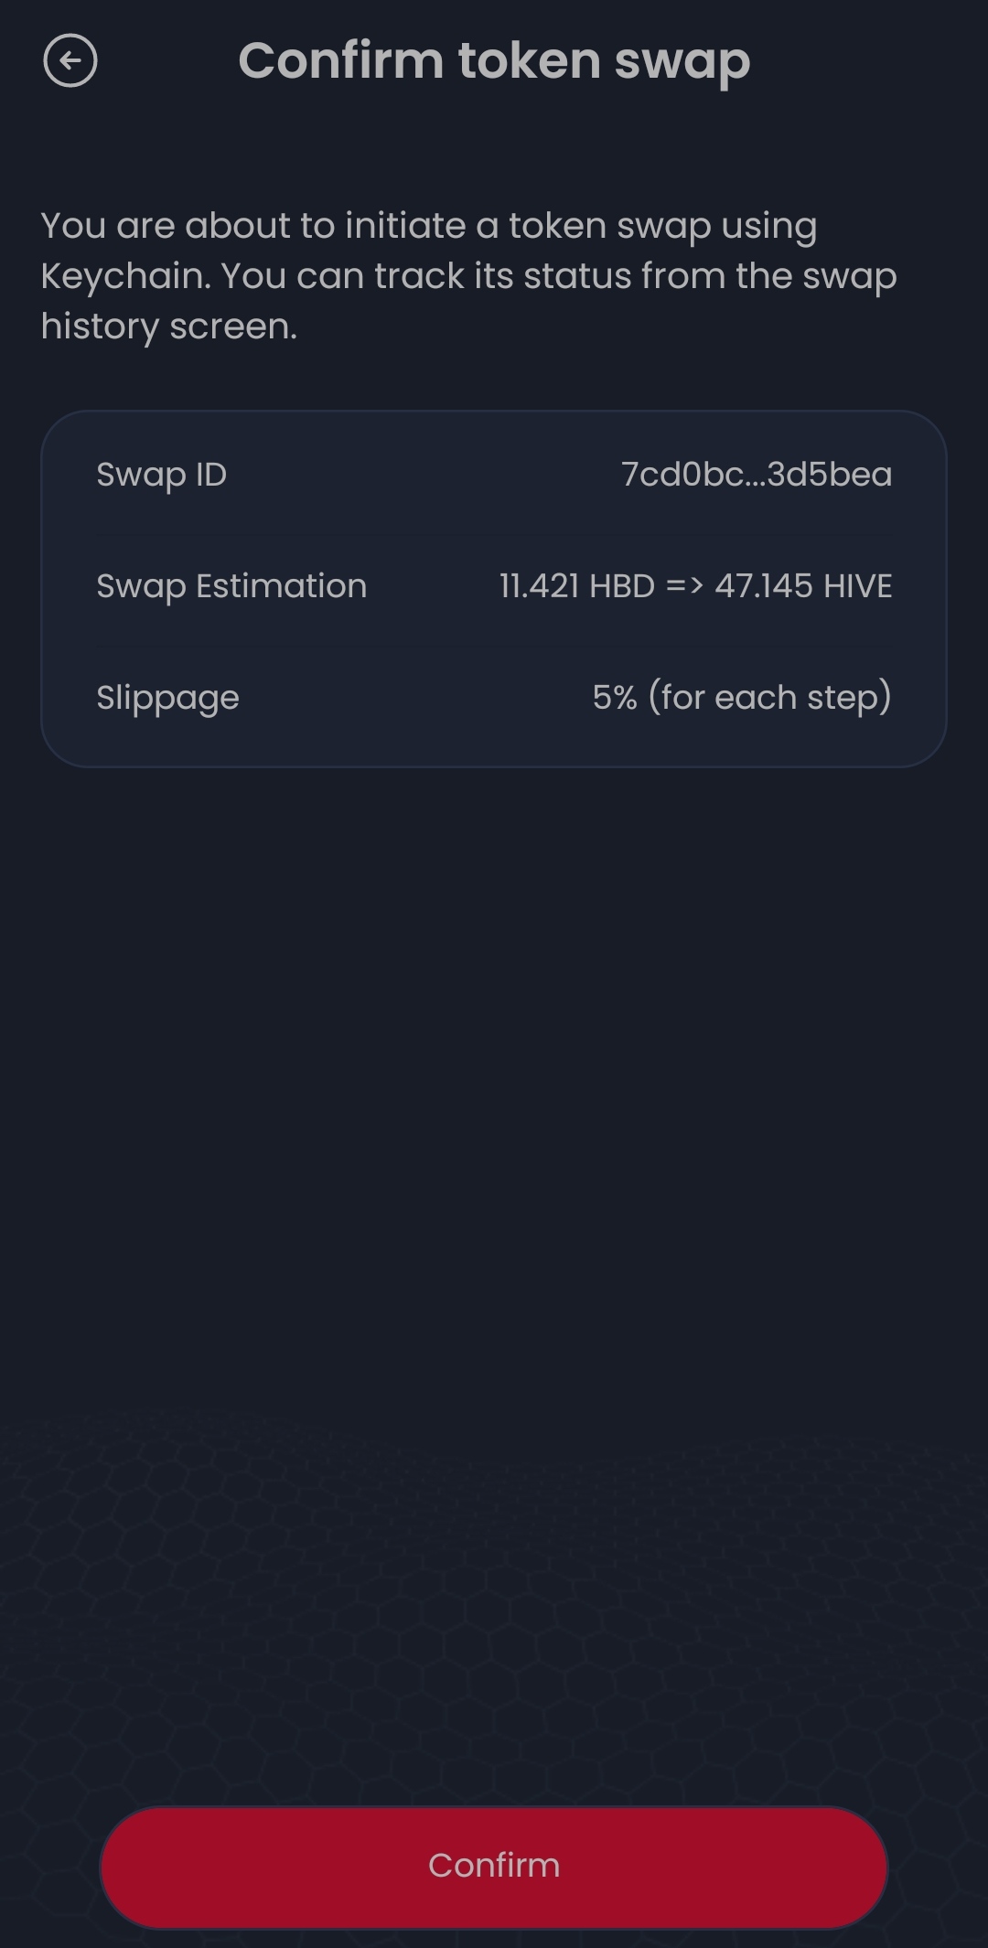Tap the word Confirm inside red button
The height and width of the screenshot is (1948, 988).
pos(494,1866)
